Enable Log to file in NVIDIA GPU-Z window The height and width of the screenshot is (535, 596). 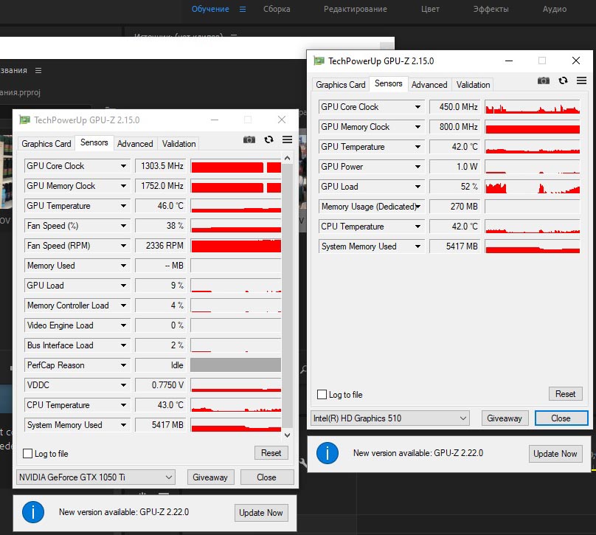[x=28, y=453]
